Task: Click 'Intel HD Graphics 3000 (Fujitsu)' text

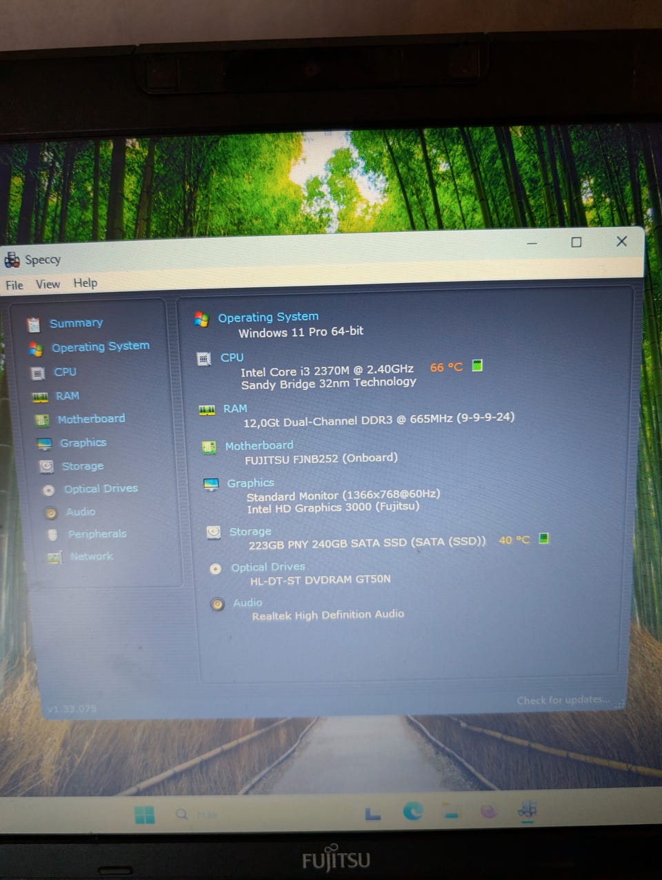Action: tap(333, 507)
